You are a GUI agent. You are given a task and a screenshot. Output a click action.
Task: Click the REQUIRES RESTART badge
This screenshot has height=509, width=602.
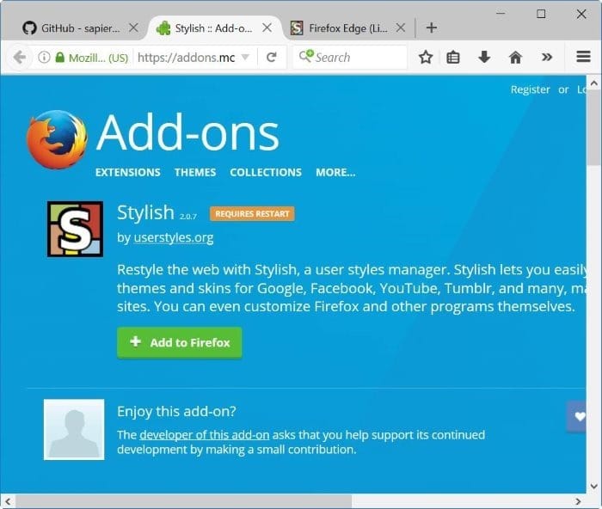(252, 214)
